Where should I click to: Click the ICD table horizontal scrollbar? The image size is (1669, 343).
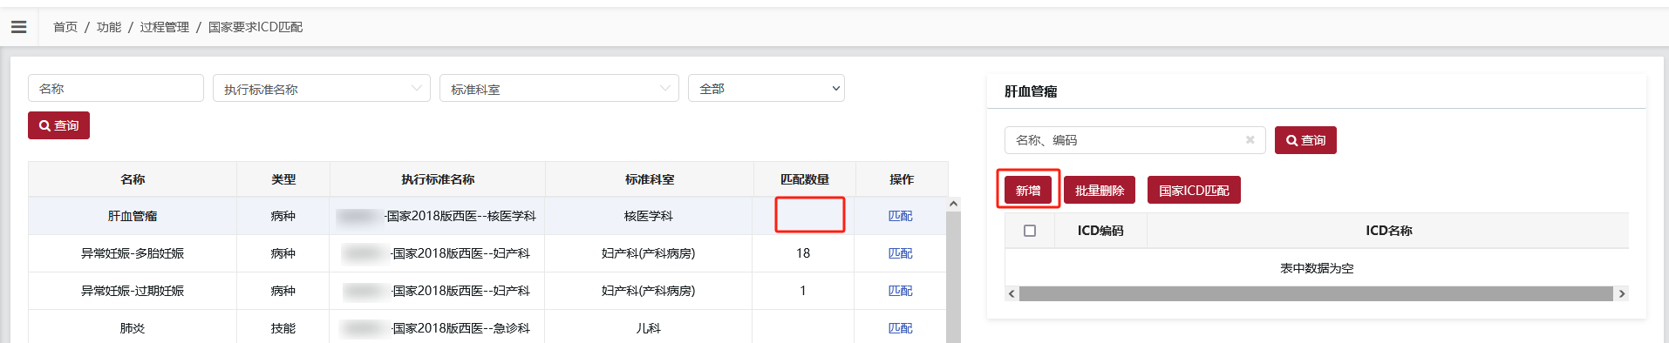[1316, 294]
